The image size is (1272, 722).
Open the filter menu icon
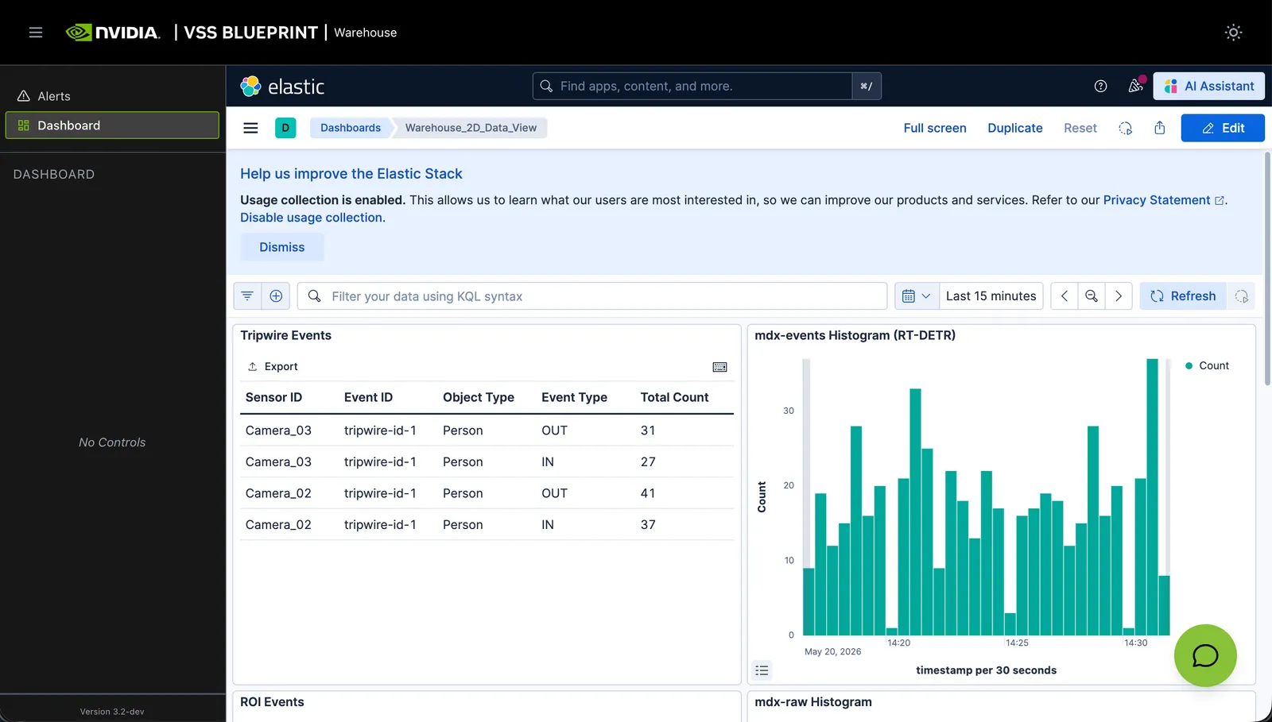coord(247,296)
